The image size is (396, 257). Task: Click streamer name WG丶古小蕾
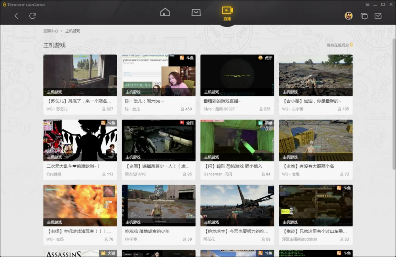coord(293,109)
